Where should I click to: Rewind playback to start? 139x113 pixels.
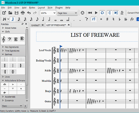click(x=90, y=13)
